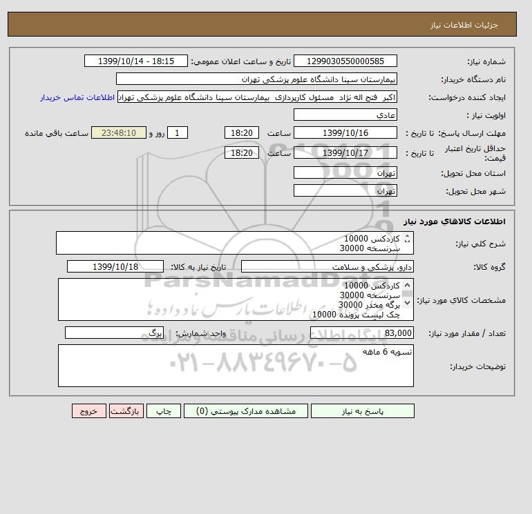Click the شرح کلی نیاز text area
This screenshot has width=532, height=514.
(x=235, y=243)
